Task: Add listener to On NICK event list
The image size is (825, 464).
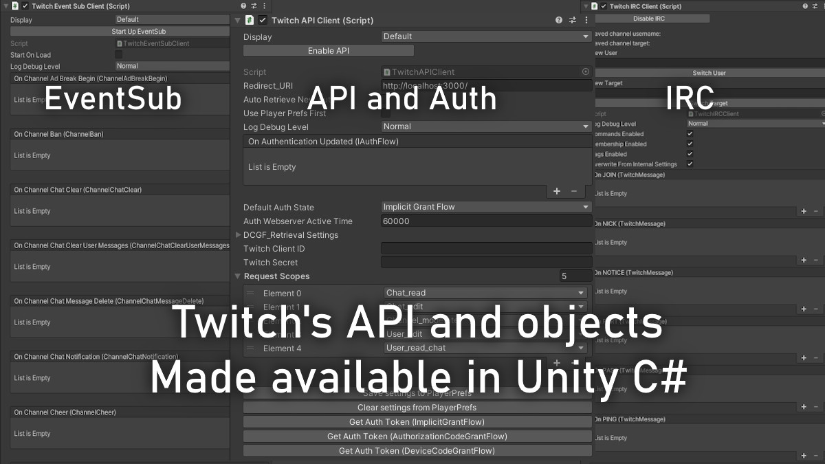Action: click(804, 260)
